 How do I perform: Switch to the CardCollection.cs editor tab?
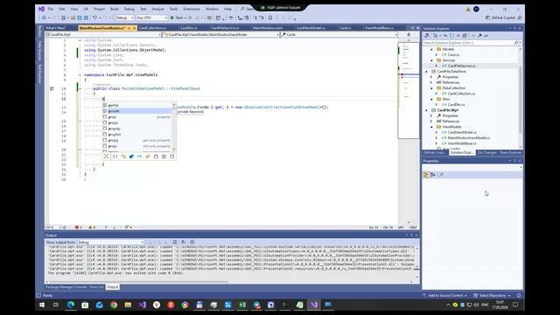coord(152,28)
